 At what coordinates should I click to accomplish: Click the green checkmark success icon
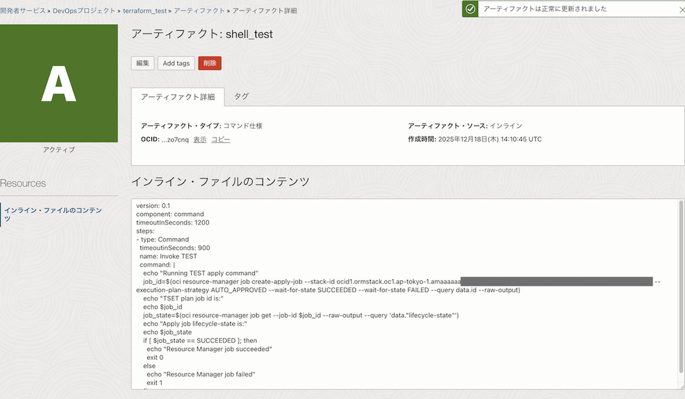pos(470,9)
